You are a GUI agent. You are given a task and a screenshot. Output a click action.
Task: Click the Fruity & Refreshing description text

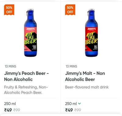point(26,90)
